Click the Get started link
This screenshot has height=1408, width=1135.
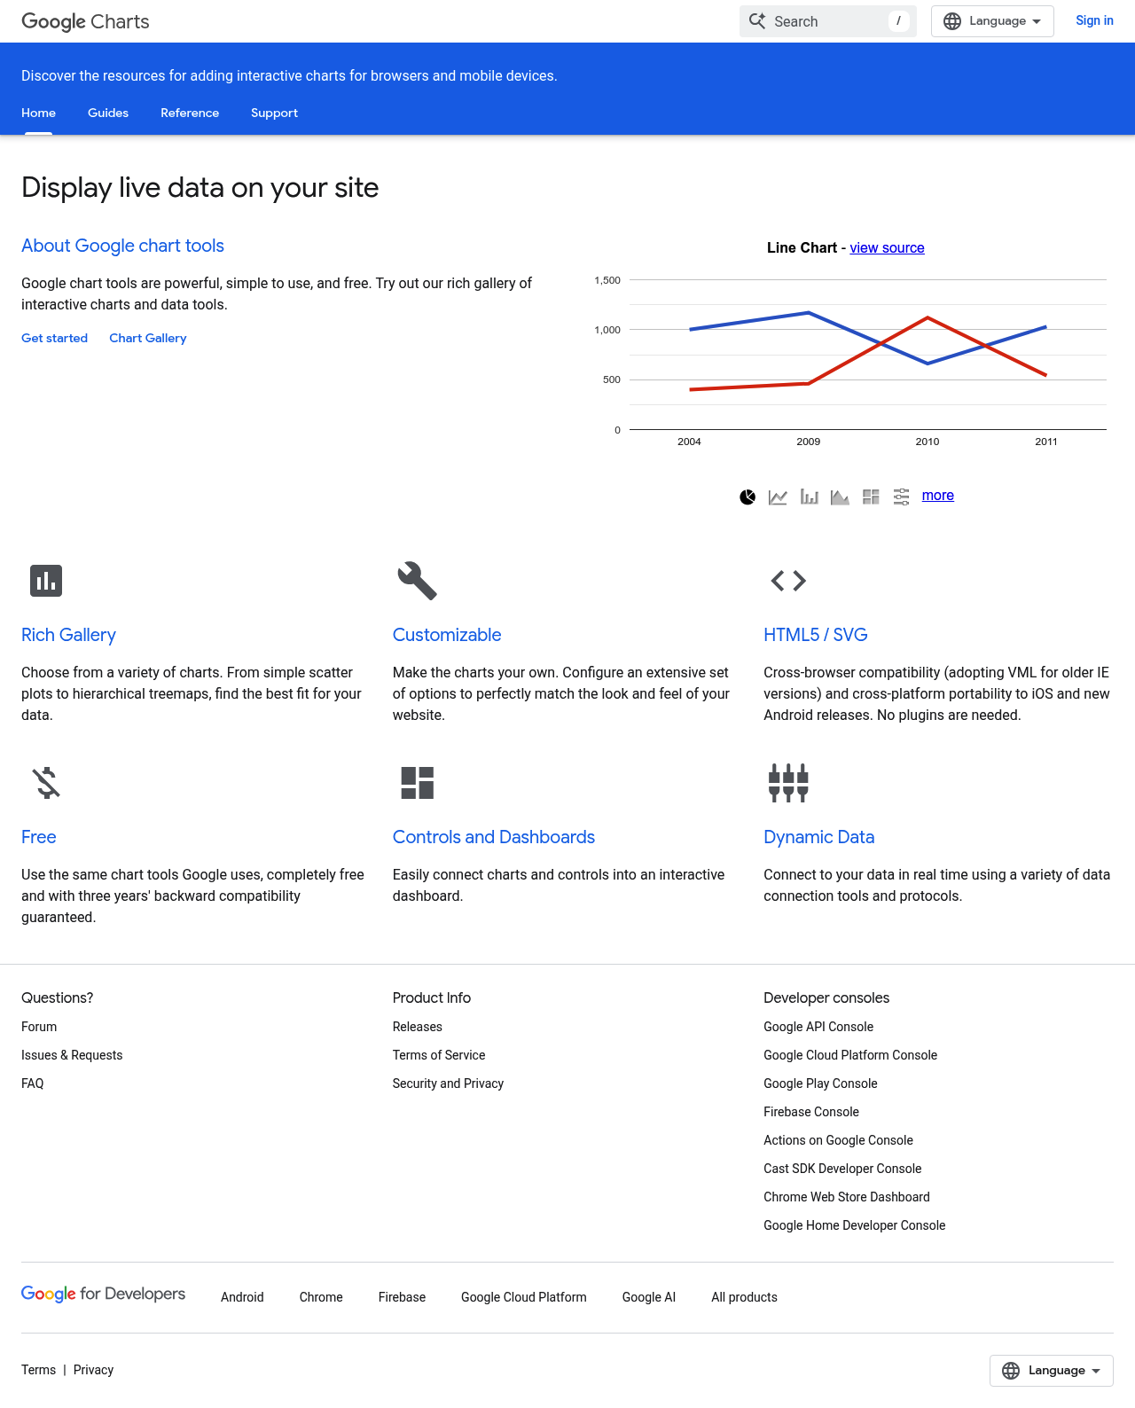tap(54, 338)
